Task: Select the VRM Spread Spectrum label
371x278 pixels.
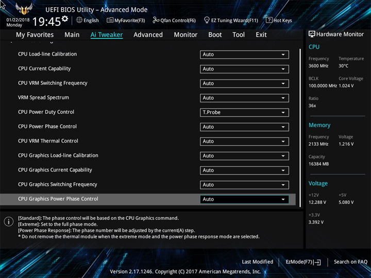Action: pos(43,98)
